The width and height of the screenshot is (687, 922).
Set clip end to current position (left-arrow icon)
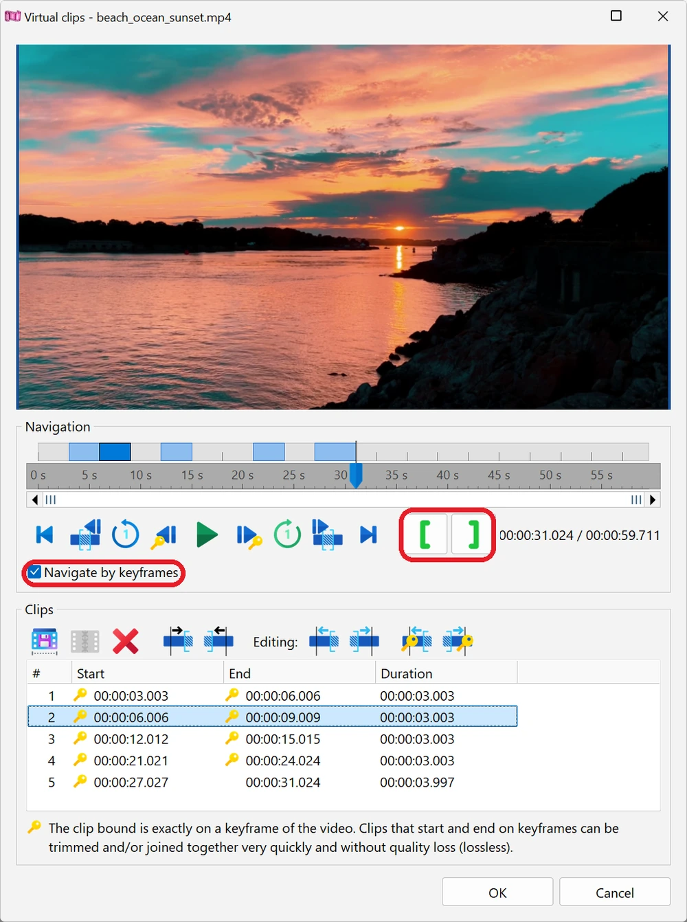(218, 640)
